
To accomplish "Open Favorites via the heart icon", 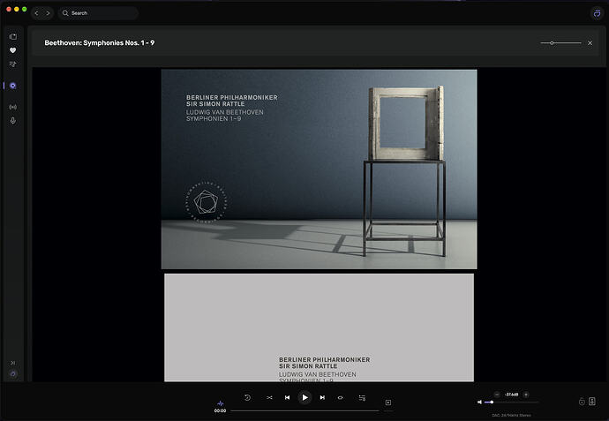I will tap(13, 50).
